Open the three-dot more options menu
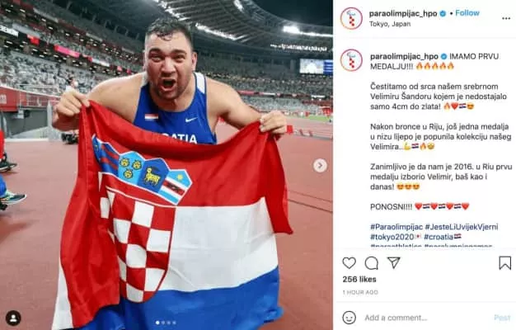Image resolution: width=516 pixels, height=330 pixels. click(506, 18)
